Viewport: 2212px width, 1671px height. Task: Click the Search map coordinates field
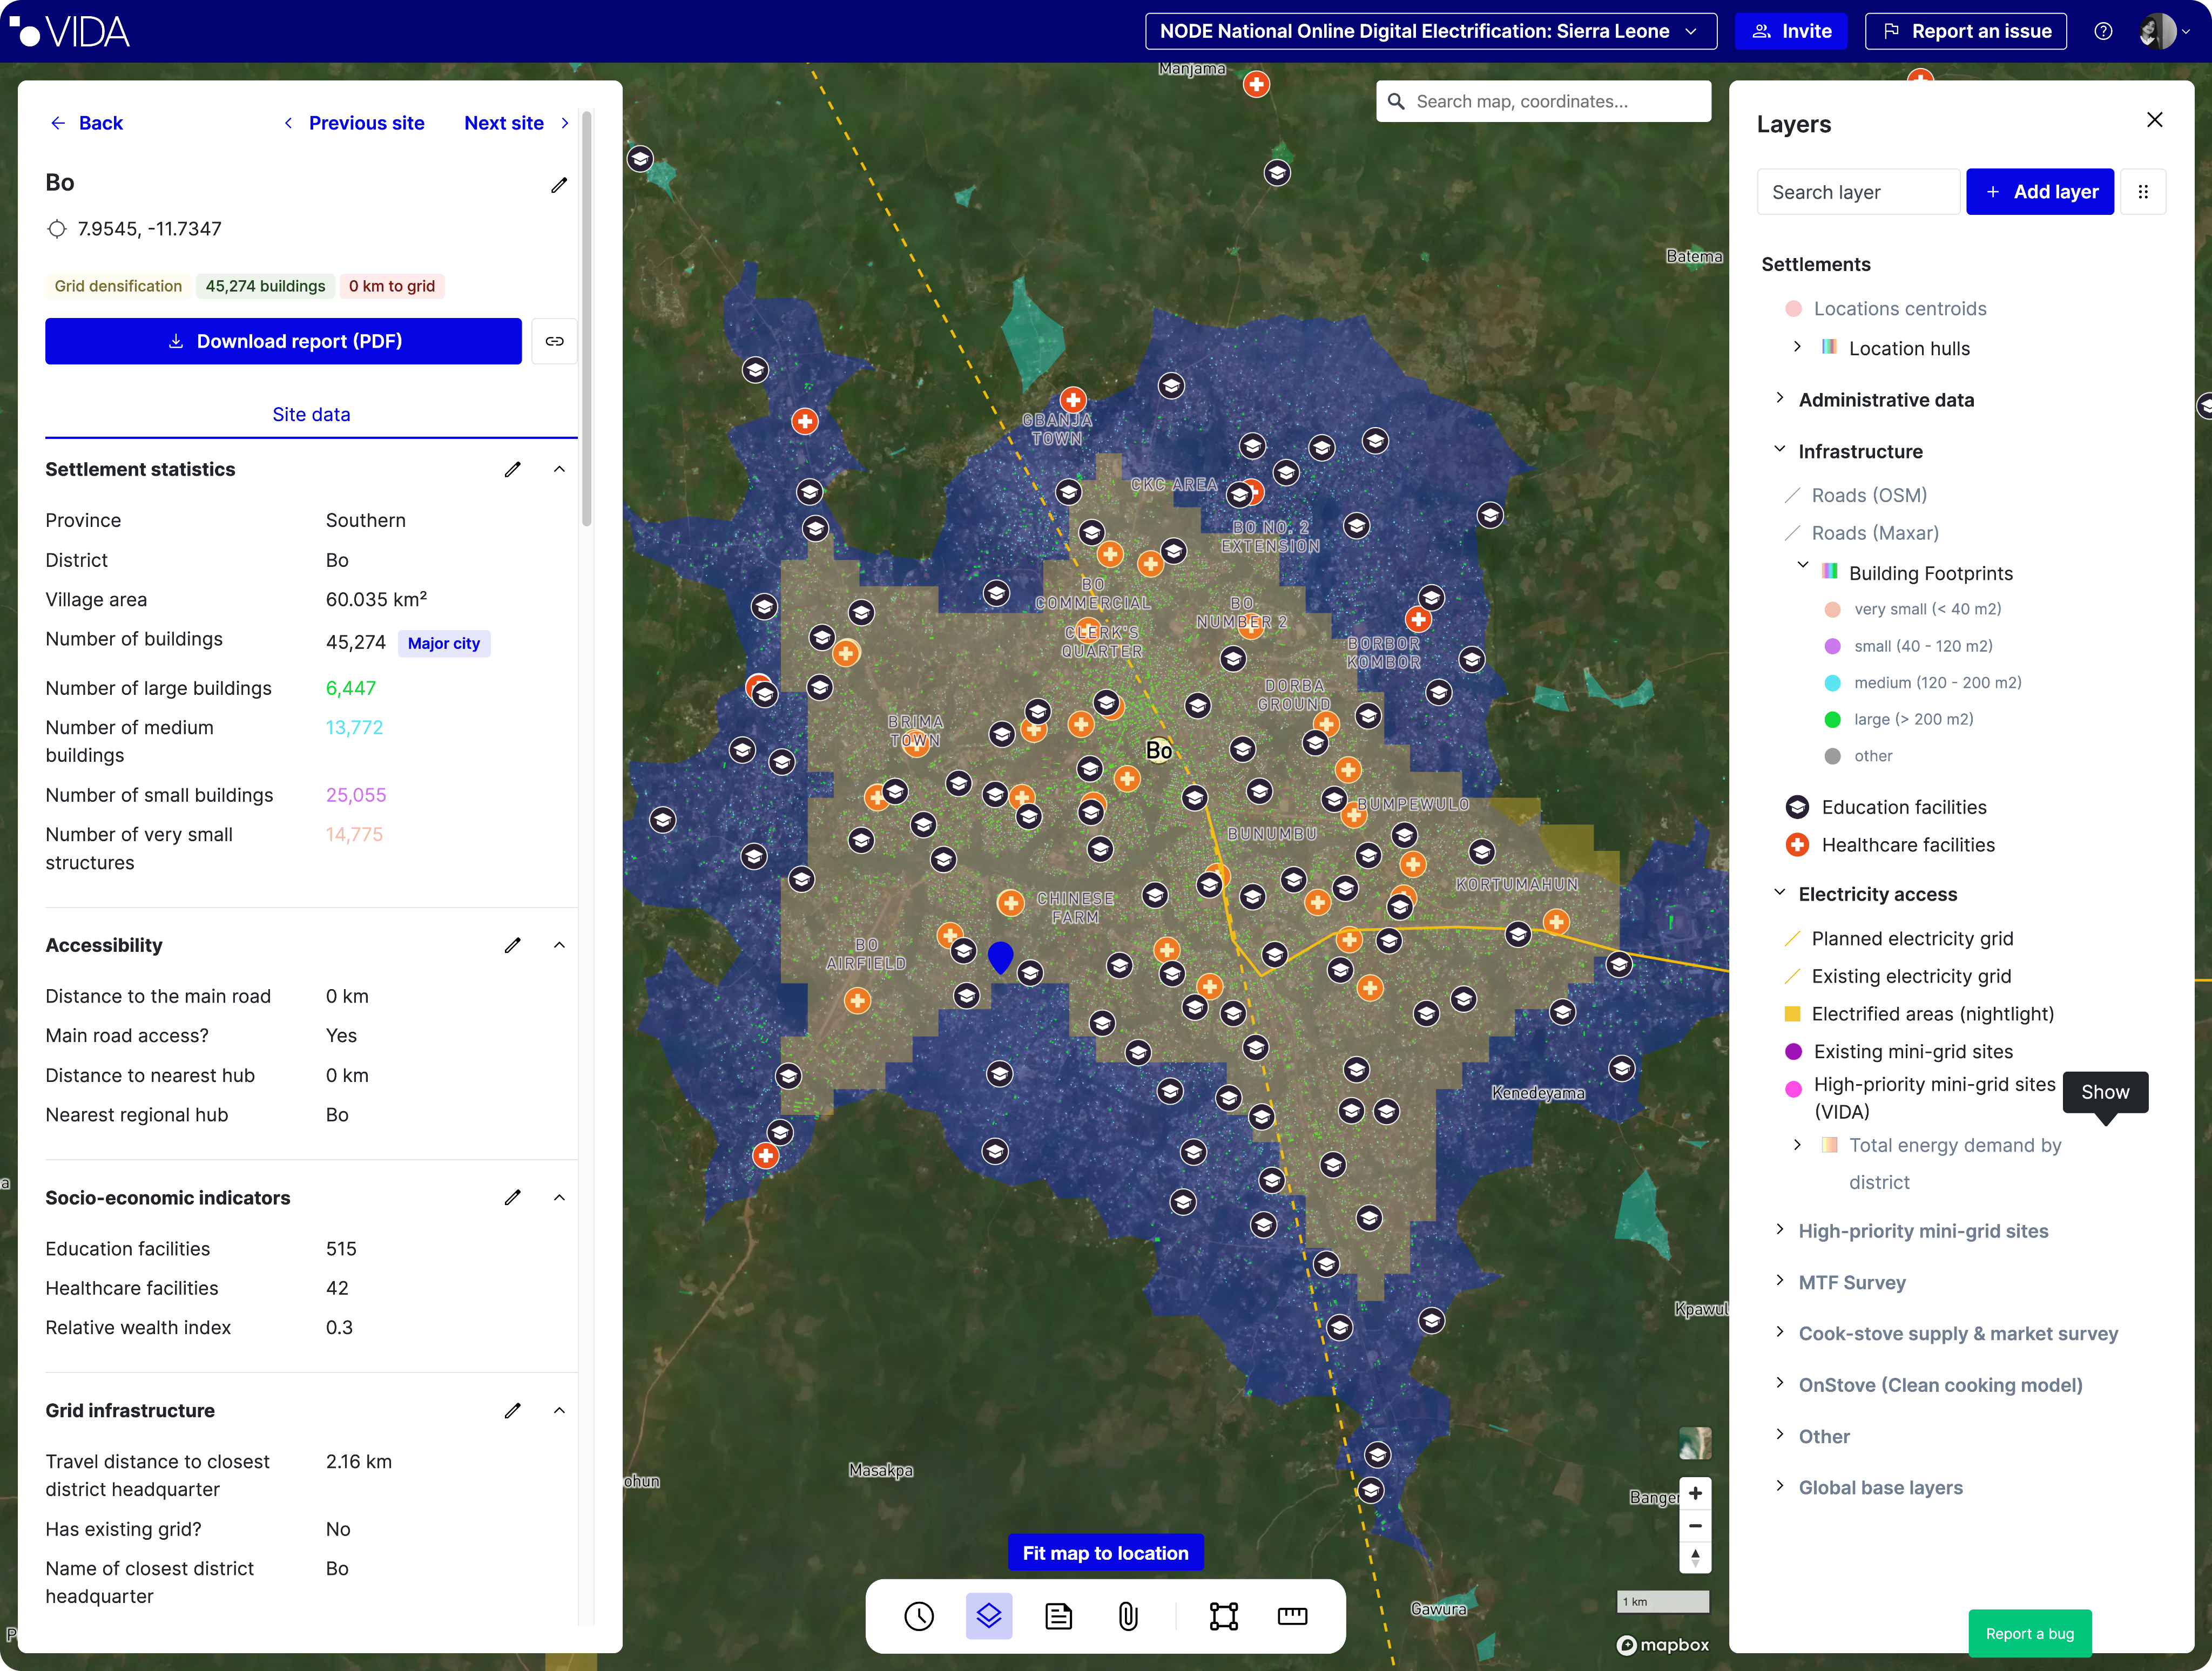point(1545,101)
